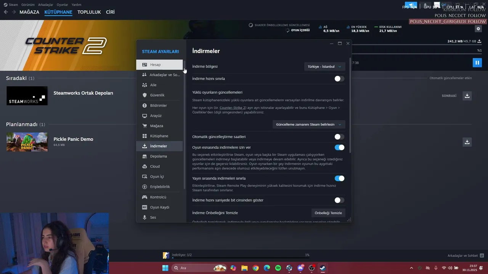The width and height of the screenshot is (488, 274).
Task: Go to the KÜTÜPHANE tab
Action: [58, 12]
